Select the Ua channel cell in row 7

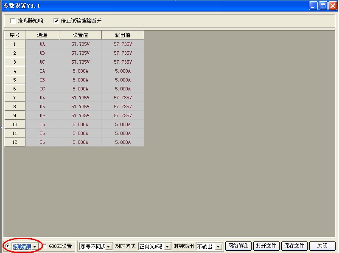click(42, 98)
